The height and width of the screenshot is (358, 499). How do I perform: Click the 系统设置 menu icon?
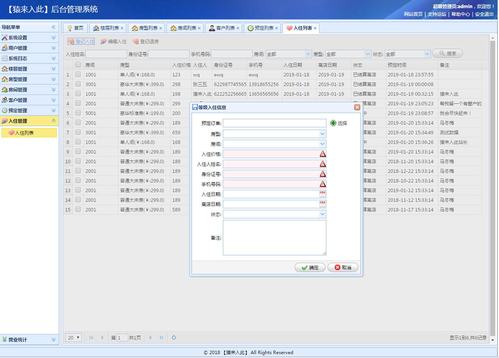[5, 38]
